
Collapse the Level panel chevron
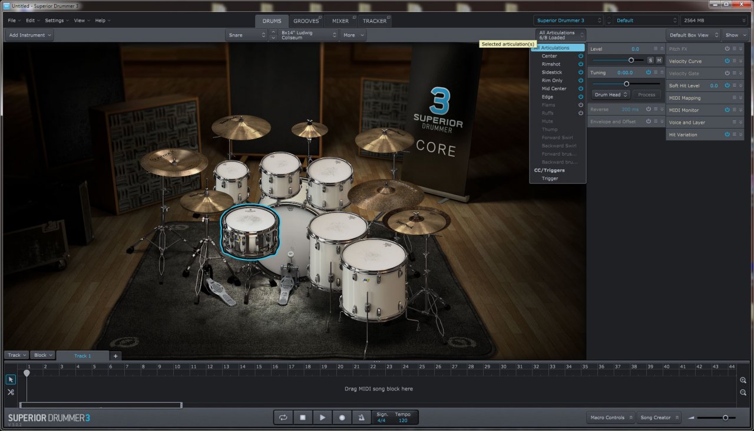tap(662, 49)
